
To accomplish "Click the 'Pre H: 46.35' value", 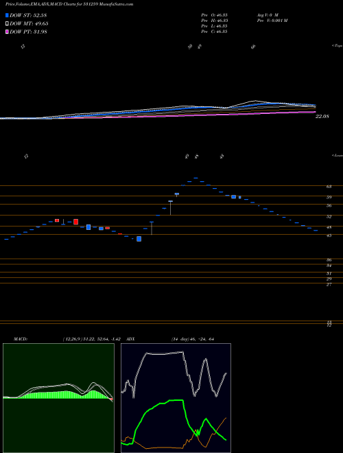I will tap(214, 21).
